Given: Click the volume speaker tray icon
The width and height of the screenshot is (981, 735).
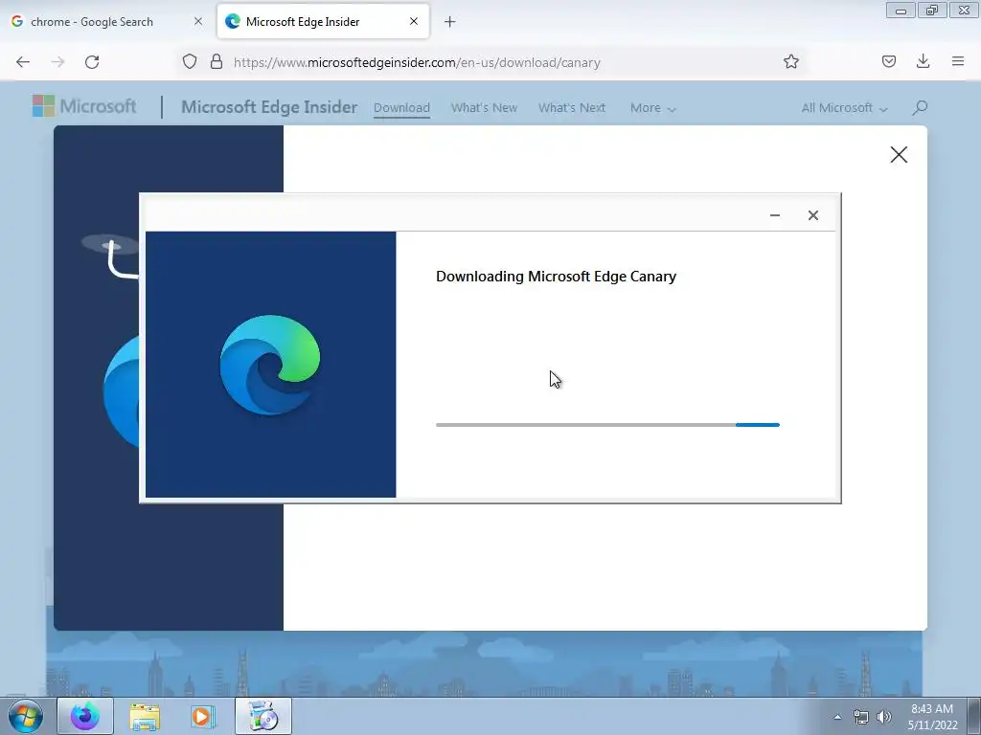Looking at the screenshot, I should pos(884,717).
